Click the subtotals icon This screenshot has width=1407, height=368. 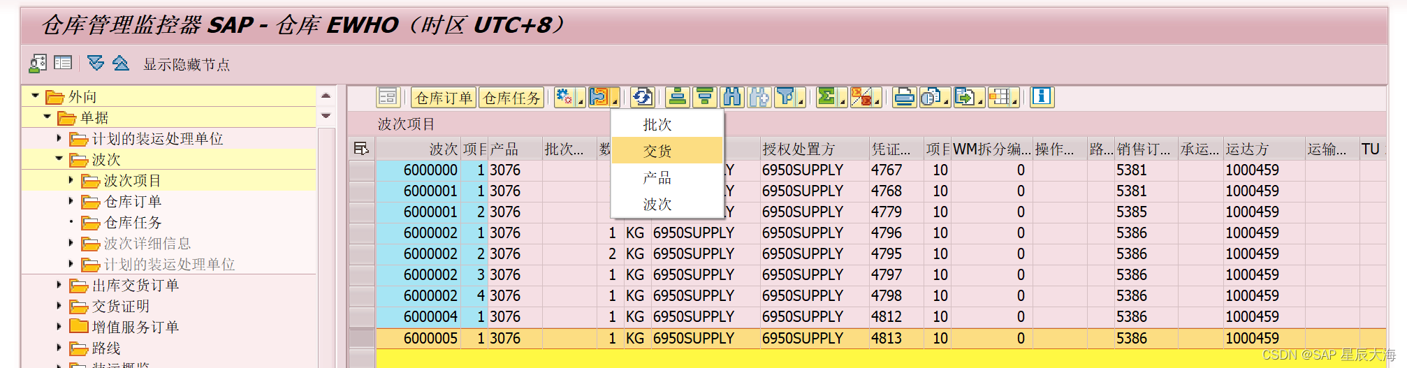click(861, 97)
